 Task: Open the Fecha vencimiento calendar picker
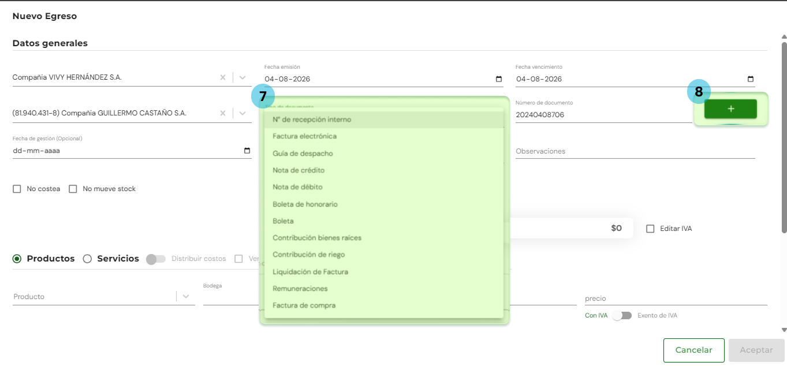pyautogui.click(x=751, y=79)
